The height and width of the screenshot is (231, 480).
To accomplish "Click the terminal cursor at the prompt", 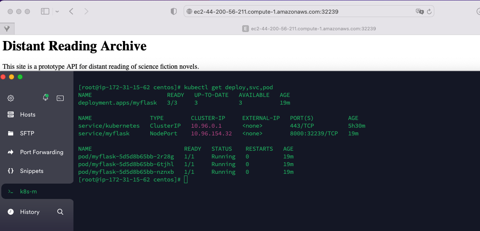I will tap(186, 180).
